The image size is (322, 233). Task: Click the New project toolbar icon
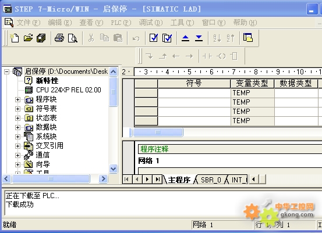point(15,38)
